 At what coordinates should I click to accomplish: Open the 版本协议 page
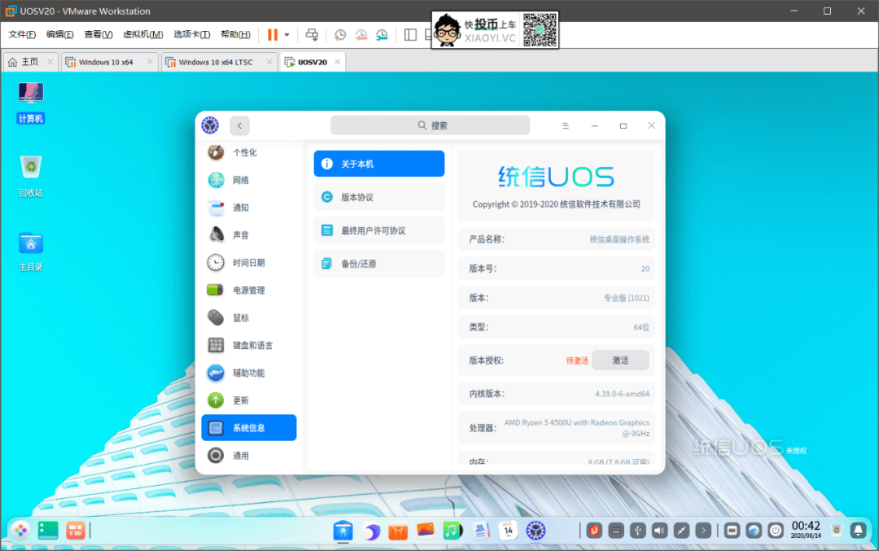tap(379, 197)
